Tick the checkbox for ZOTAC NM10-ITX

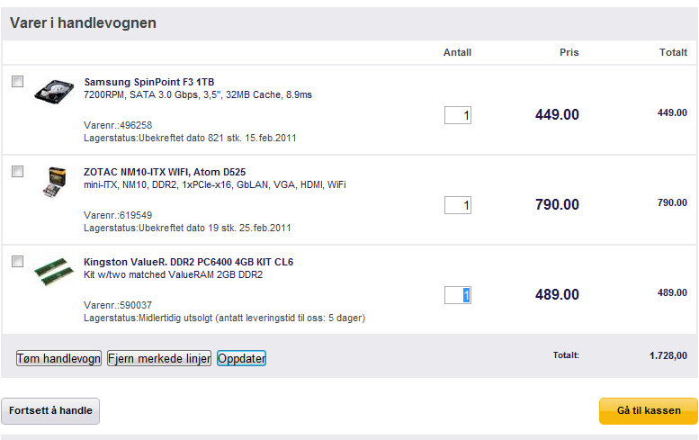[x=17, y=172]
